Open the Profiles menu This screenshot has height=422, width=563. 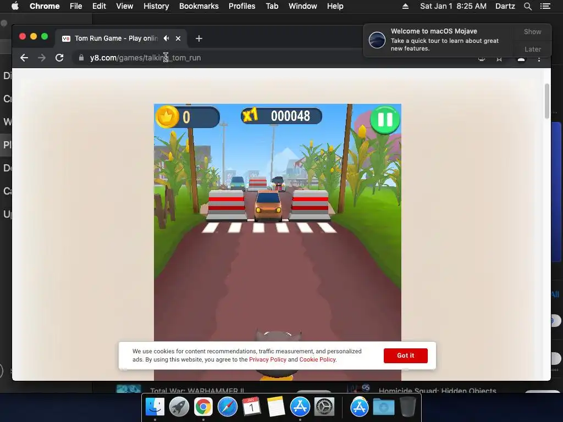coord(242,6)
